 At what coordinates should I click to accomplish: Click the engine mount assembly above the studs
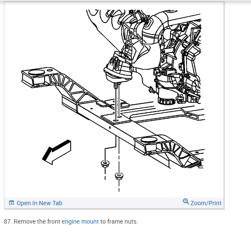coord(118,67)
